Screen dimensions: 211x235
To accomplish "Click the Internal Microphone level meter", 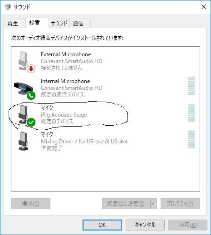I will (191, 86).
